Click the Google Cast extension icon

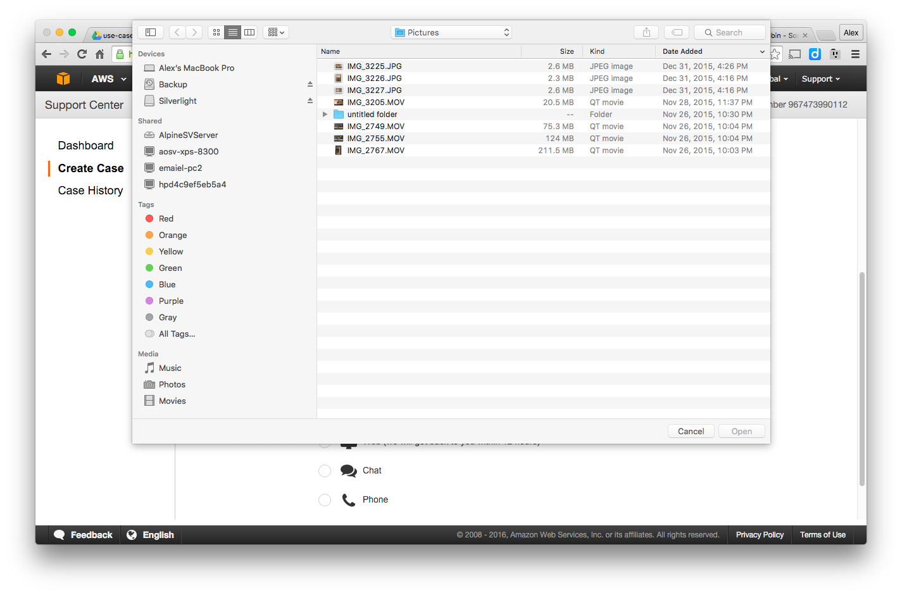(795, 54)
